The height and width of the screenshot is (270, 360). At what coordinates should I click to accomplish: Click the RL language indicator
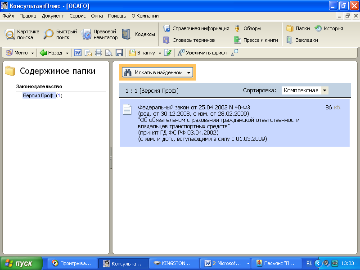(309, 263)
